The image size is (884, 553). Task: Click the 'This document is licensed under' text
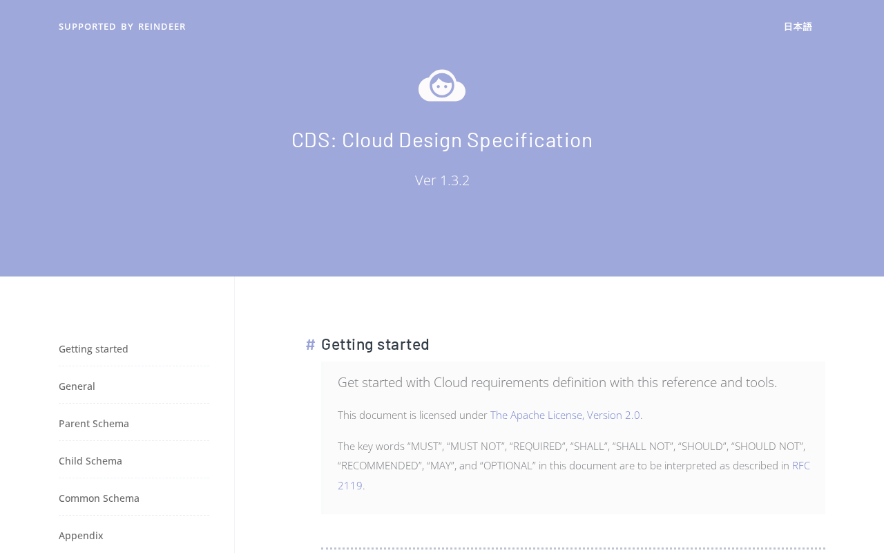pos(412,415)
